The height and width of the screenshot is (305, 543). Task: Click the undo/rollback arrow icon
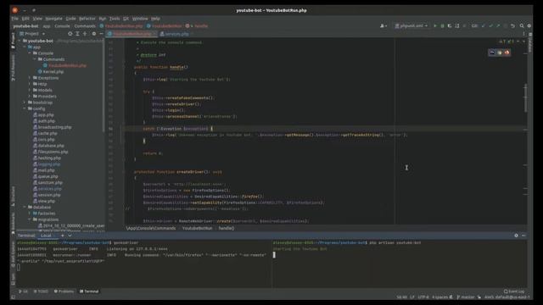pos(512,26)
